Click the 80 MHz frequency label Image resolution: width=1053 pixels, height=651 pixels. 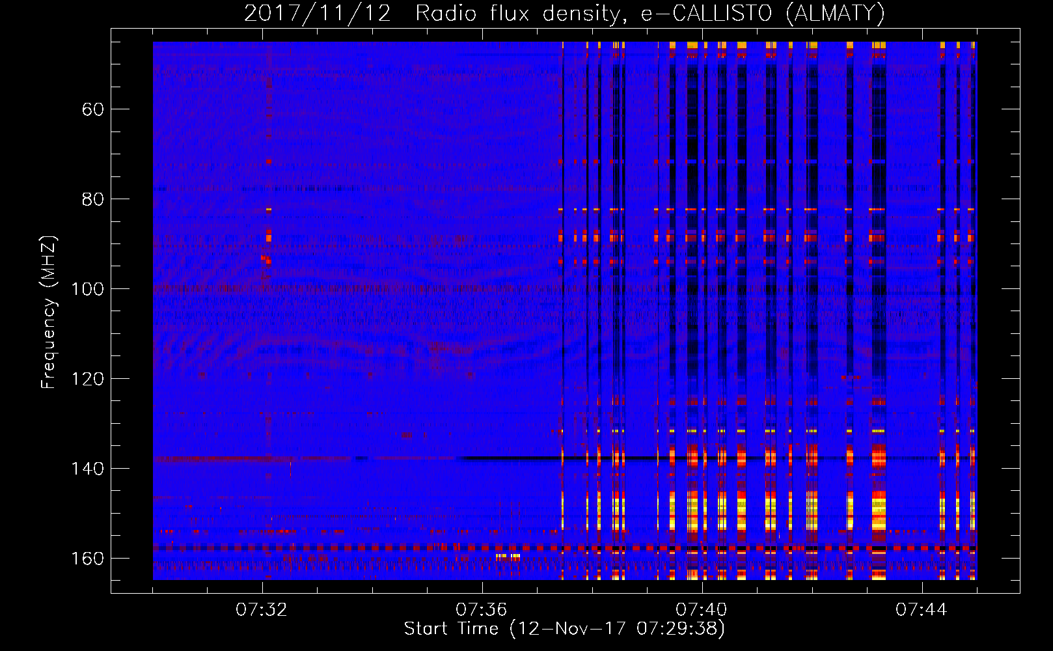[x=93, y=199]
